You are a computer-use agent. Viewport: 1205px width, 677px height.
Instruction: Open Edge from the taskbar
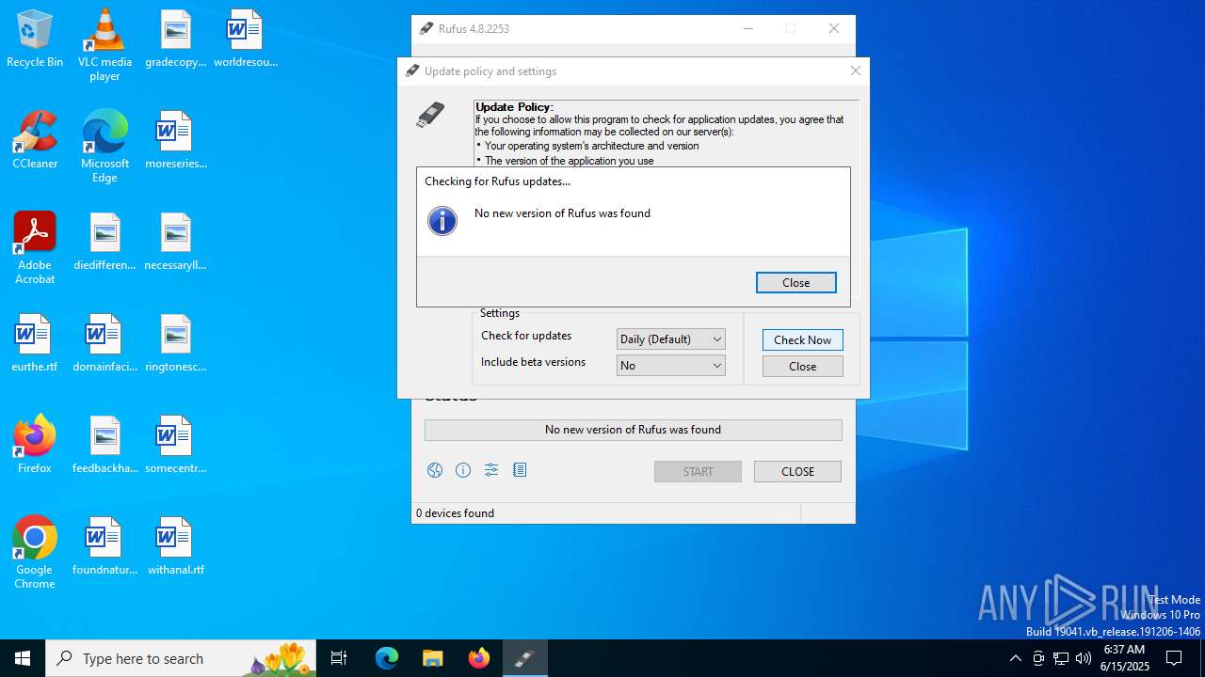point(387,658)
